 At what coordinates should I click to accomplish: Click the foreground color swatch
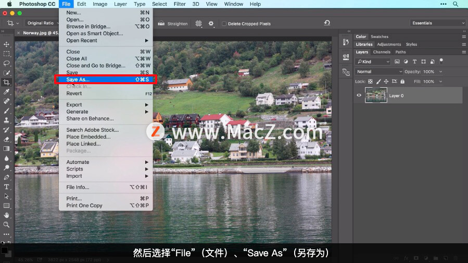click(4, 250)
